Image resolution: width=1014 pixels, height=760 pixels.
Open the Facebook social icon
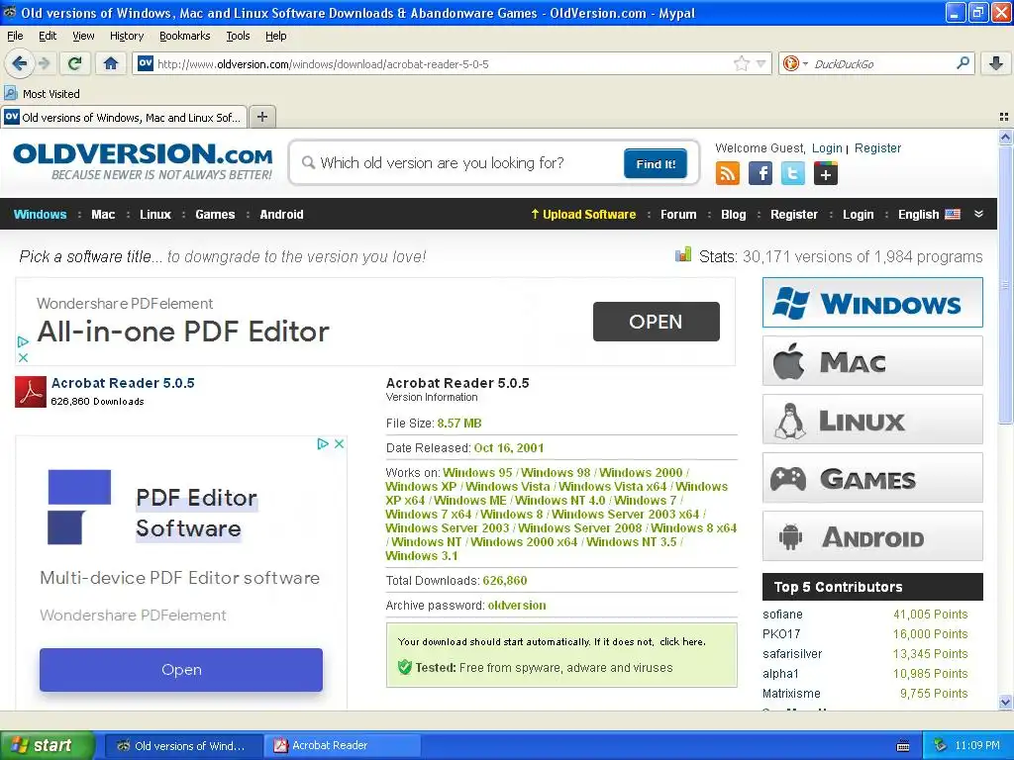(760, 173)
